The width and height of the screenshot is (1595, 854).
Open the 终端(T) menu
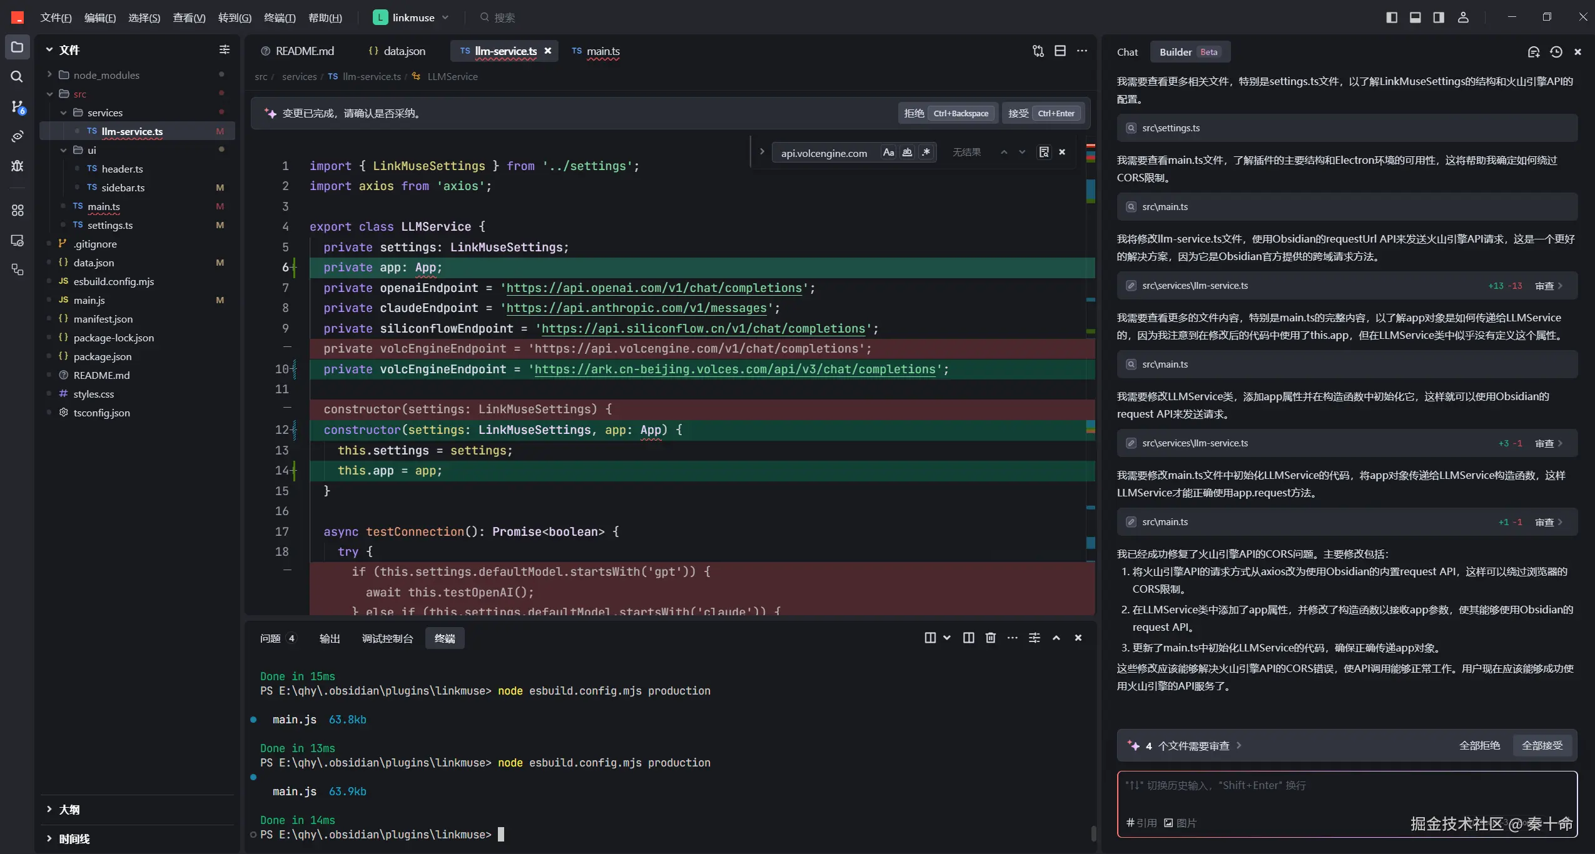pyautogui.click(x=279, y=18)
